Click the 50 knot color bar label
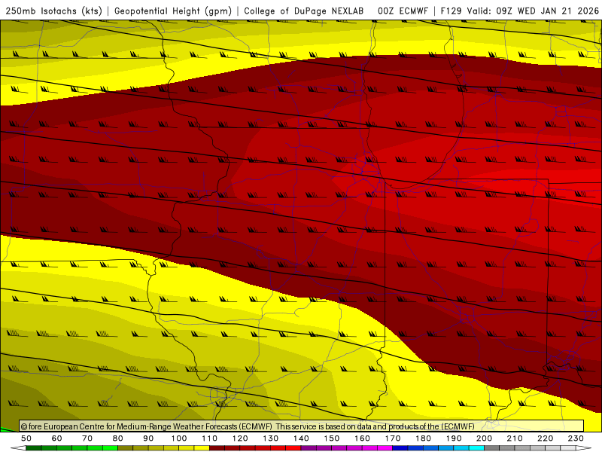This screenshot has width=602, height=452. [x=26, y=438]
